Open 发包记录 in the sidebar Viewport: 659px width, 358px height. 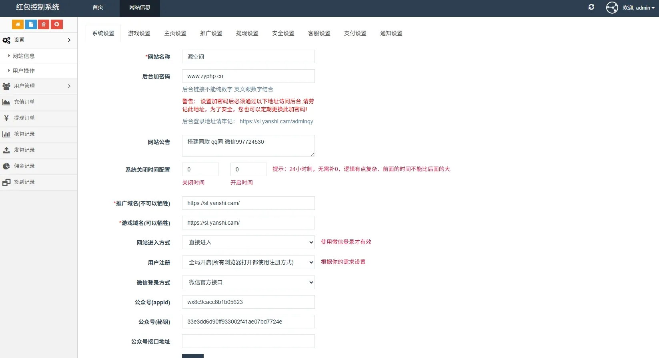click(38, 150)
